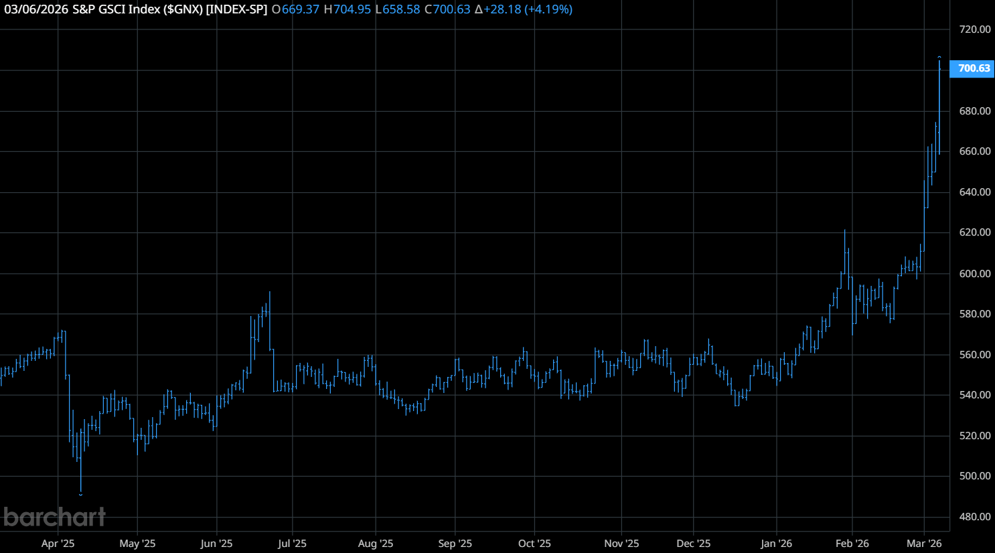This screenshot has height=553, width=995.
Task: Click the 600.00 price axis label
Action: 975,274
